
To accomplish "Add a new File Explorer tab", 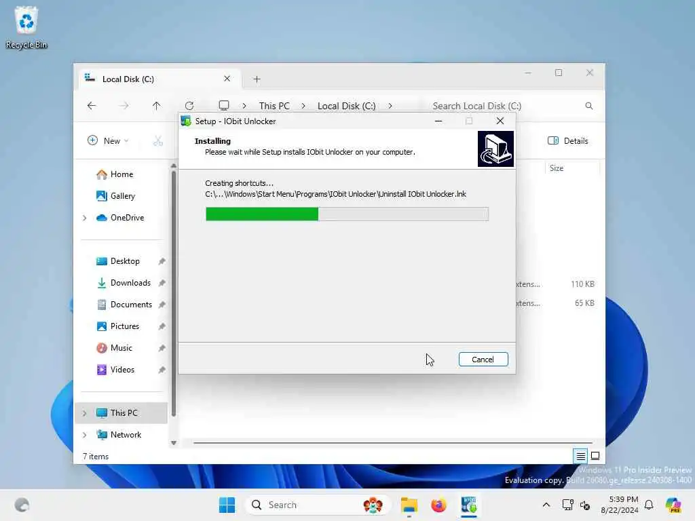I will (257, 79).
